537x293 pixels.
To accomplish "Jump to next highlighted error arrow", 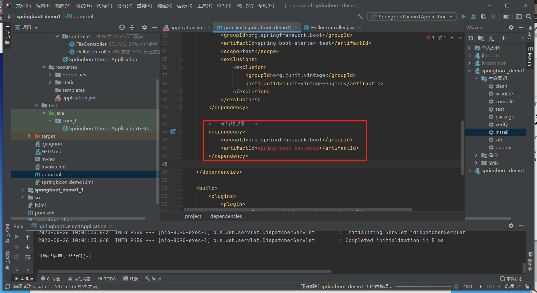I will coord(460,37).
